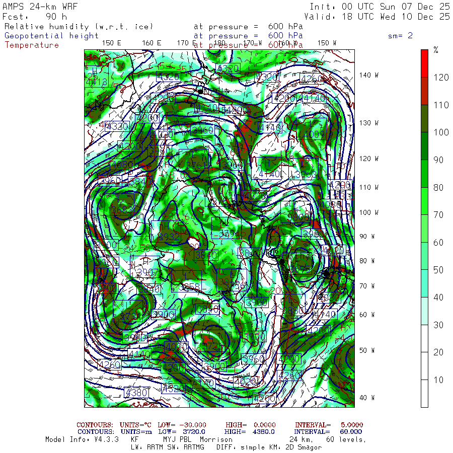Viewport: 453px width, 453px height.
Task: Select the 'Init. 00 UTC Sun 07 Dec 25' text
Action: (x=380, y=7)
